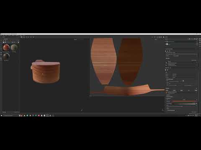Select the red-orange material sphere thumbnail
The height and width of the screenshot is (150, 201).
tap(6, 47)
